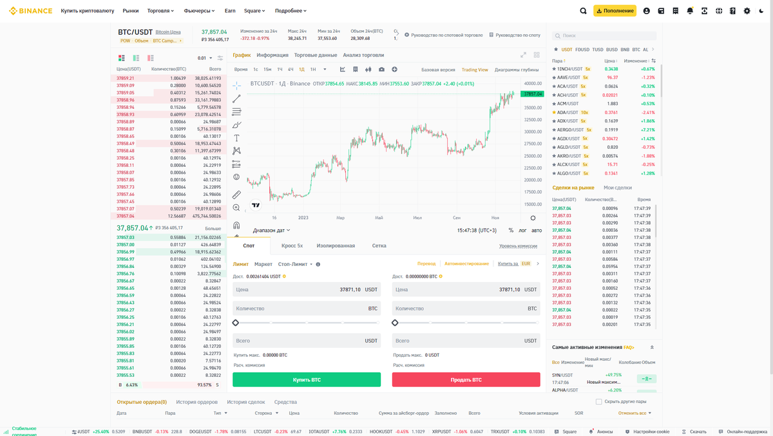Toggle the chart magnet mode
Image resolution: width=773 pixels, height=436 pixels.
[236, 225]
